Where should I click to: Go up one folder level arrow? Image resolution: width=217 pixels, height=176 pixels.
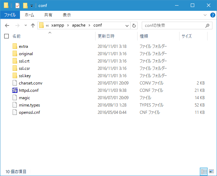33,25
